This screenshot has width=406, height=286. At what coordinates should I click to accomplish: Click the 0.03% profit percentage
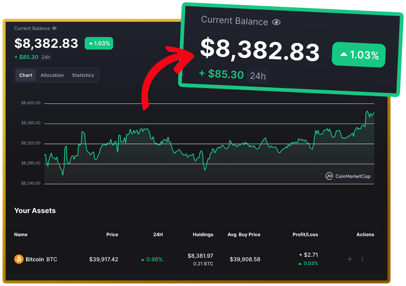(x=308, y=264)
